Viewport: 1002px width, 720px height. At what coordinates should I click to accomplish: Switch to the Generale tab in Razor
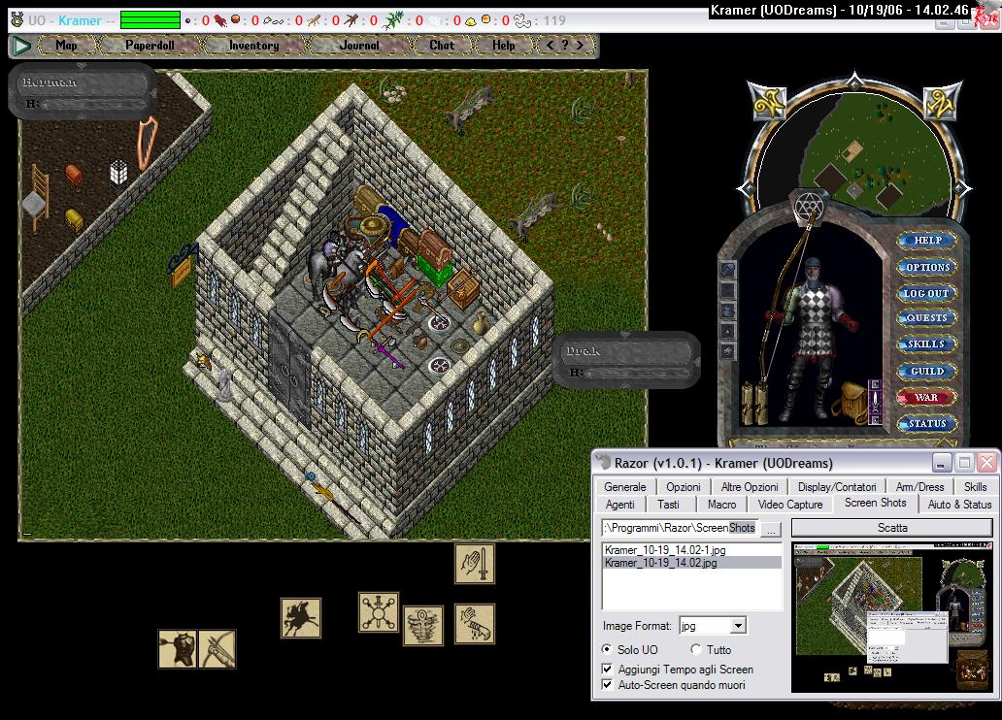coord(624,487)
